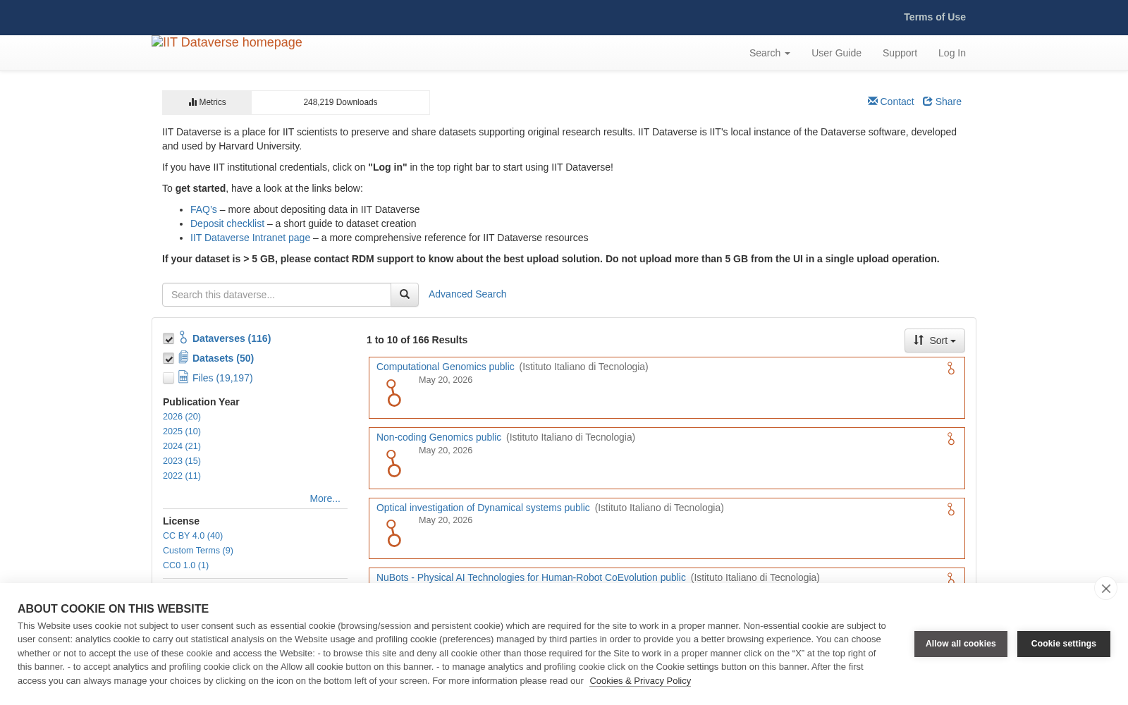The width and height of the screenshot is (1128, 705).
Task: Open Non-coding Genomics public dataverse
Action: [439, 437]
